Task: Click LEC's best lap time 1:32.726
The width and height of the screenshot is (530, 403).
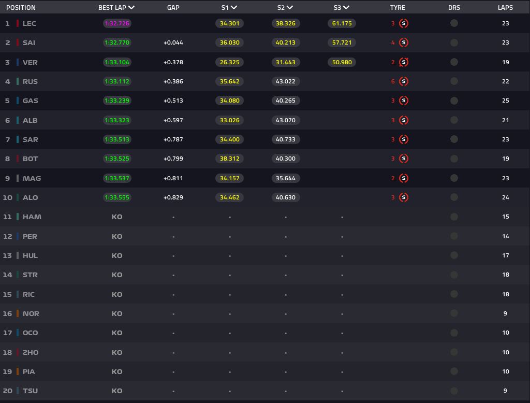Action: pos(117,23)
